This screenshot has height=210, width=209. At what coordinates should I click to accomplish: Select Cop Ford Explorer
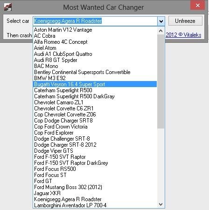(95, 133)
